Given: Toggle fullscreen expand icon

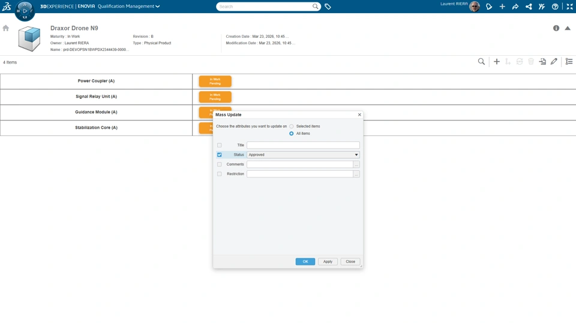Looking at the screenshot, I should [570, 7].
